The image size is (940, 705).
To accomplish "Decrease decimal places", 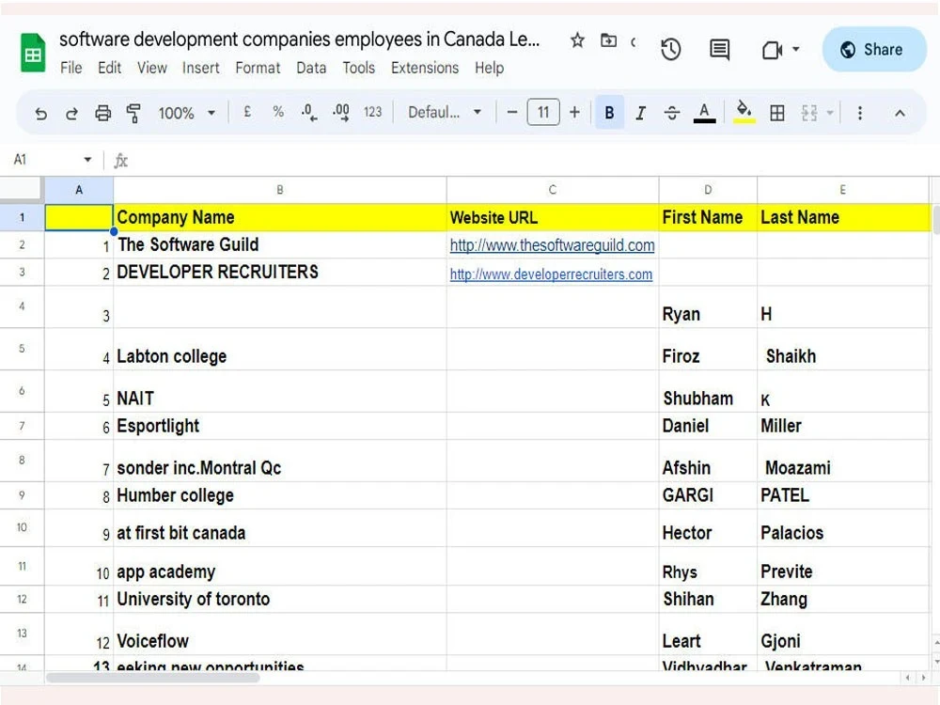I will pyautogui.click(x=308, y=112).
